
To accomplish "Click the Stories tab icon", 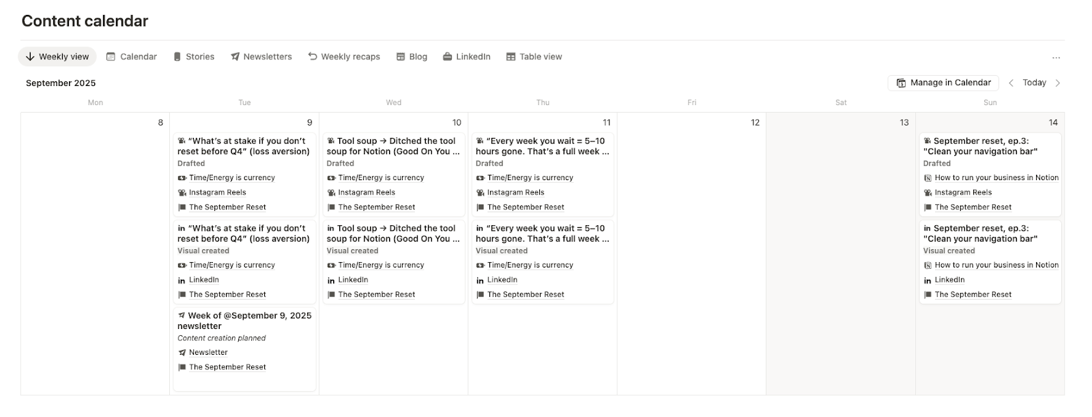I will 177,57.
